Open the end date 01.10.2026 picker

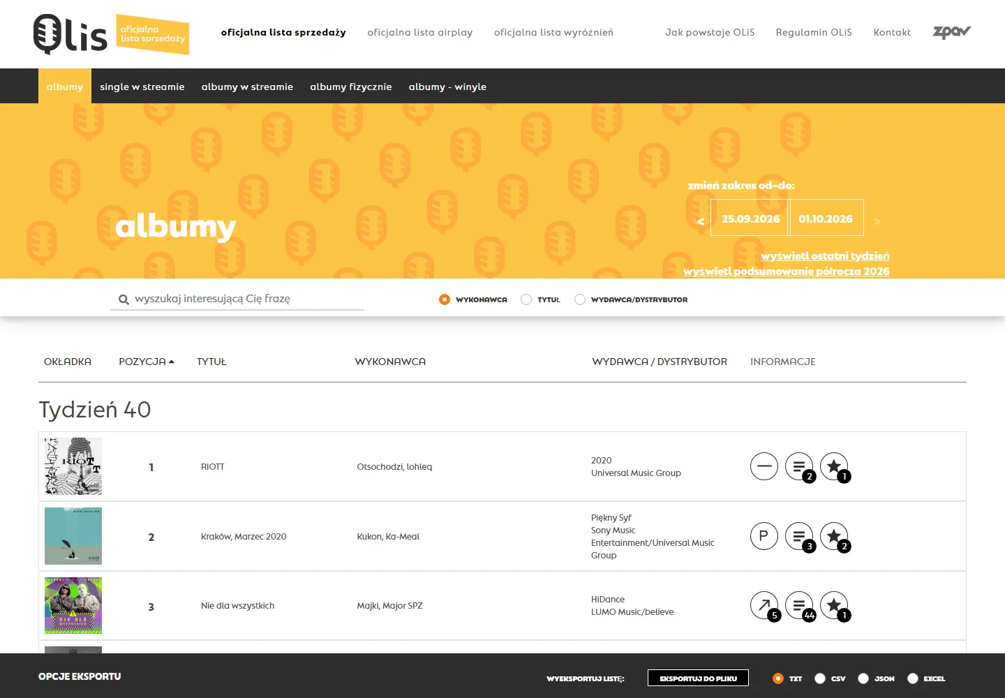point(826,218)
